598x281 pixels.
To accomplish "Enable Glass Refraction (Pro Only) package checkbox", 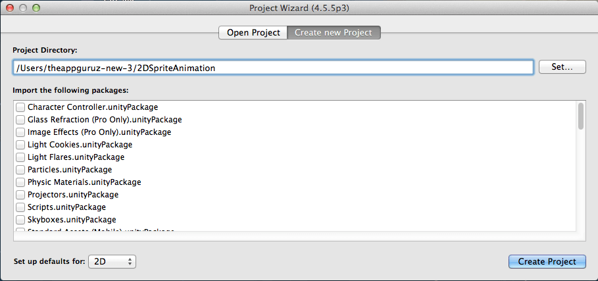I will tap(20, 120).
